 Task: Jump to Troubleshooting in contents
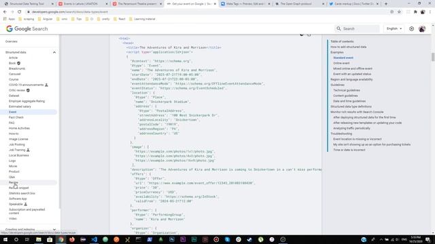coord(341,134)
